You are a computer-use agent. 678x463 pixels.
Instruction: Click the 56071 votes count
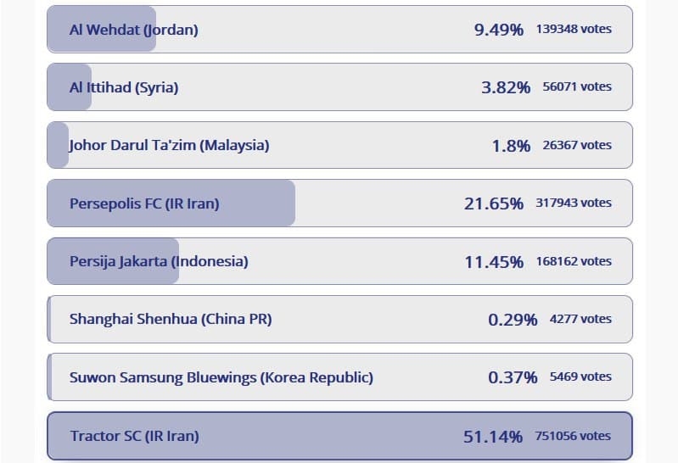coord(577,87)
